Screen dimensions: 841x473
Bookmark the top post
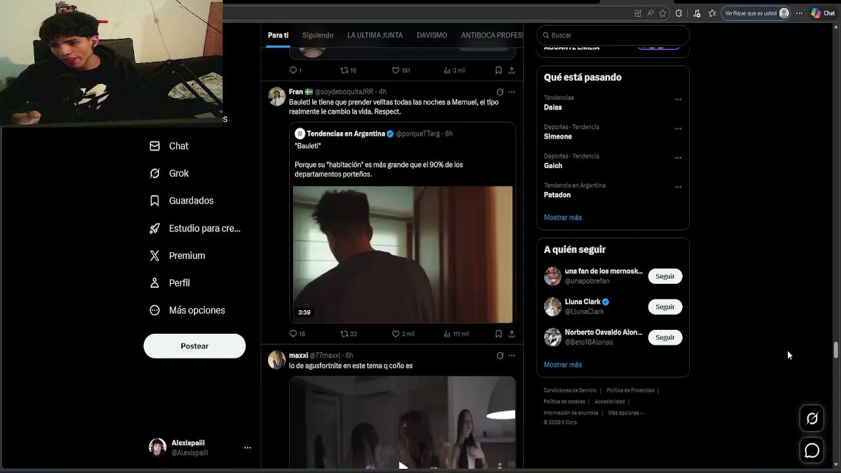point(499,70)
